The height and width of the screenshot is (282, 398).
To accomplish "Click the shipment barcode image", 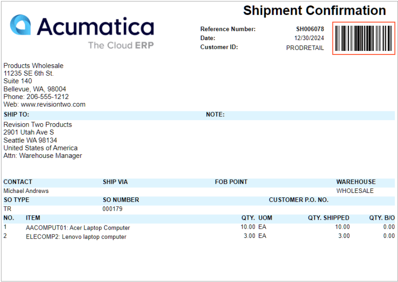I will tap(364, 38).
